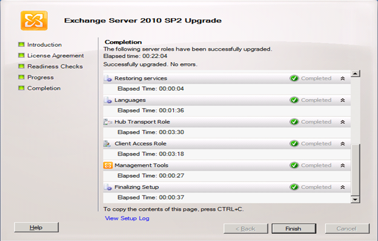This screenshot has height=241, width=378.
Task: Collapse the Management Tools section
Action: coord(343,165)
